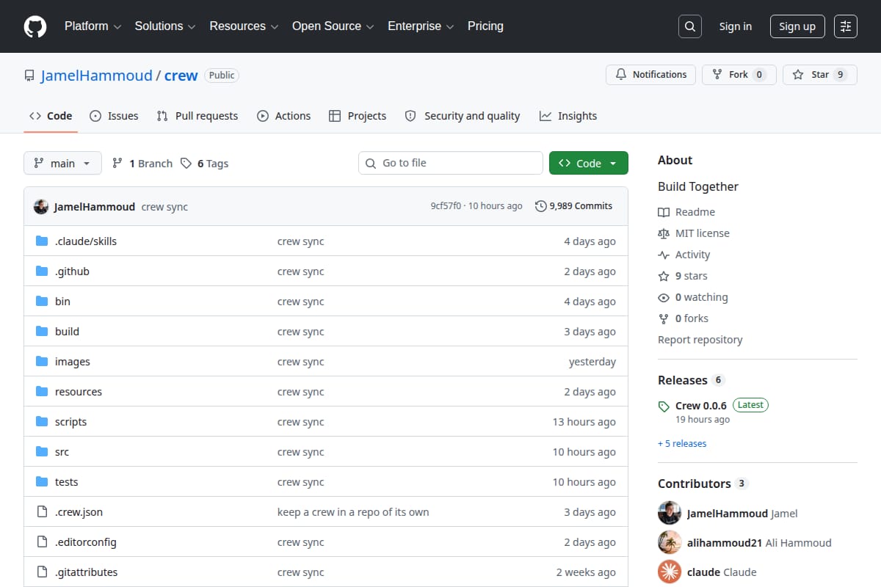This screenshot has height=587, width=881.
Task: Open the GitHub logo homepage
Action: 35,26
